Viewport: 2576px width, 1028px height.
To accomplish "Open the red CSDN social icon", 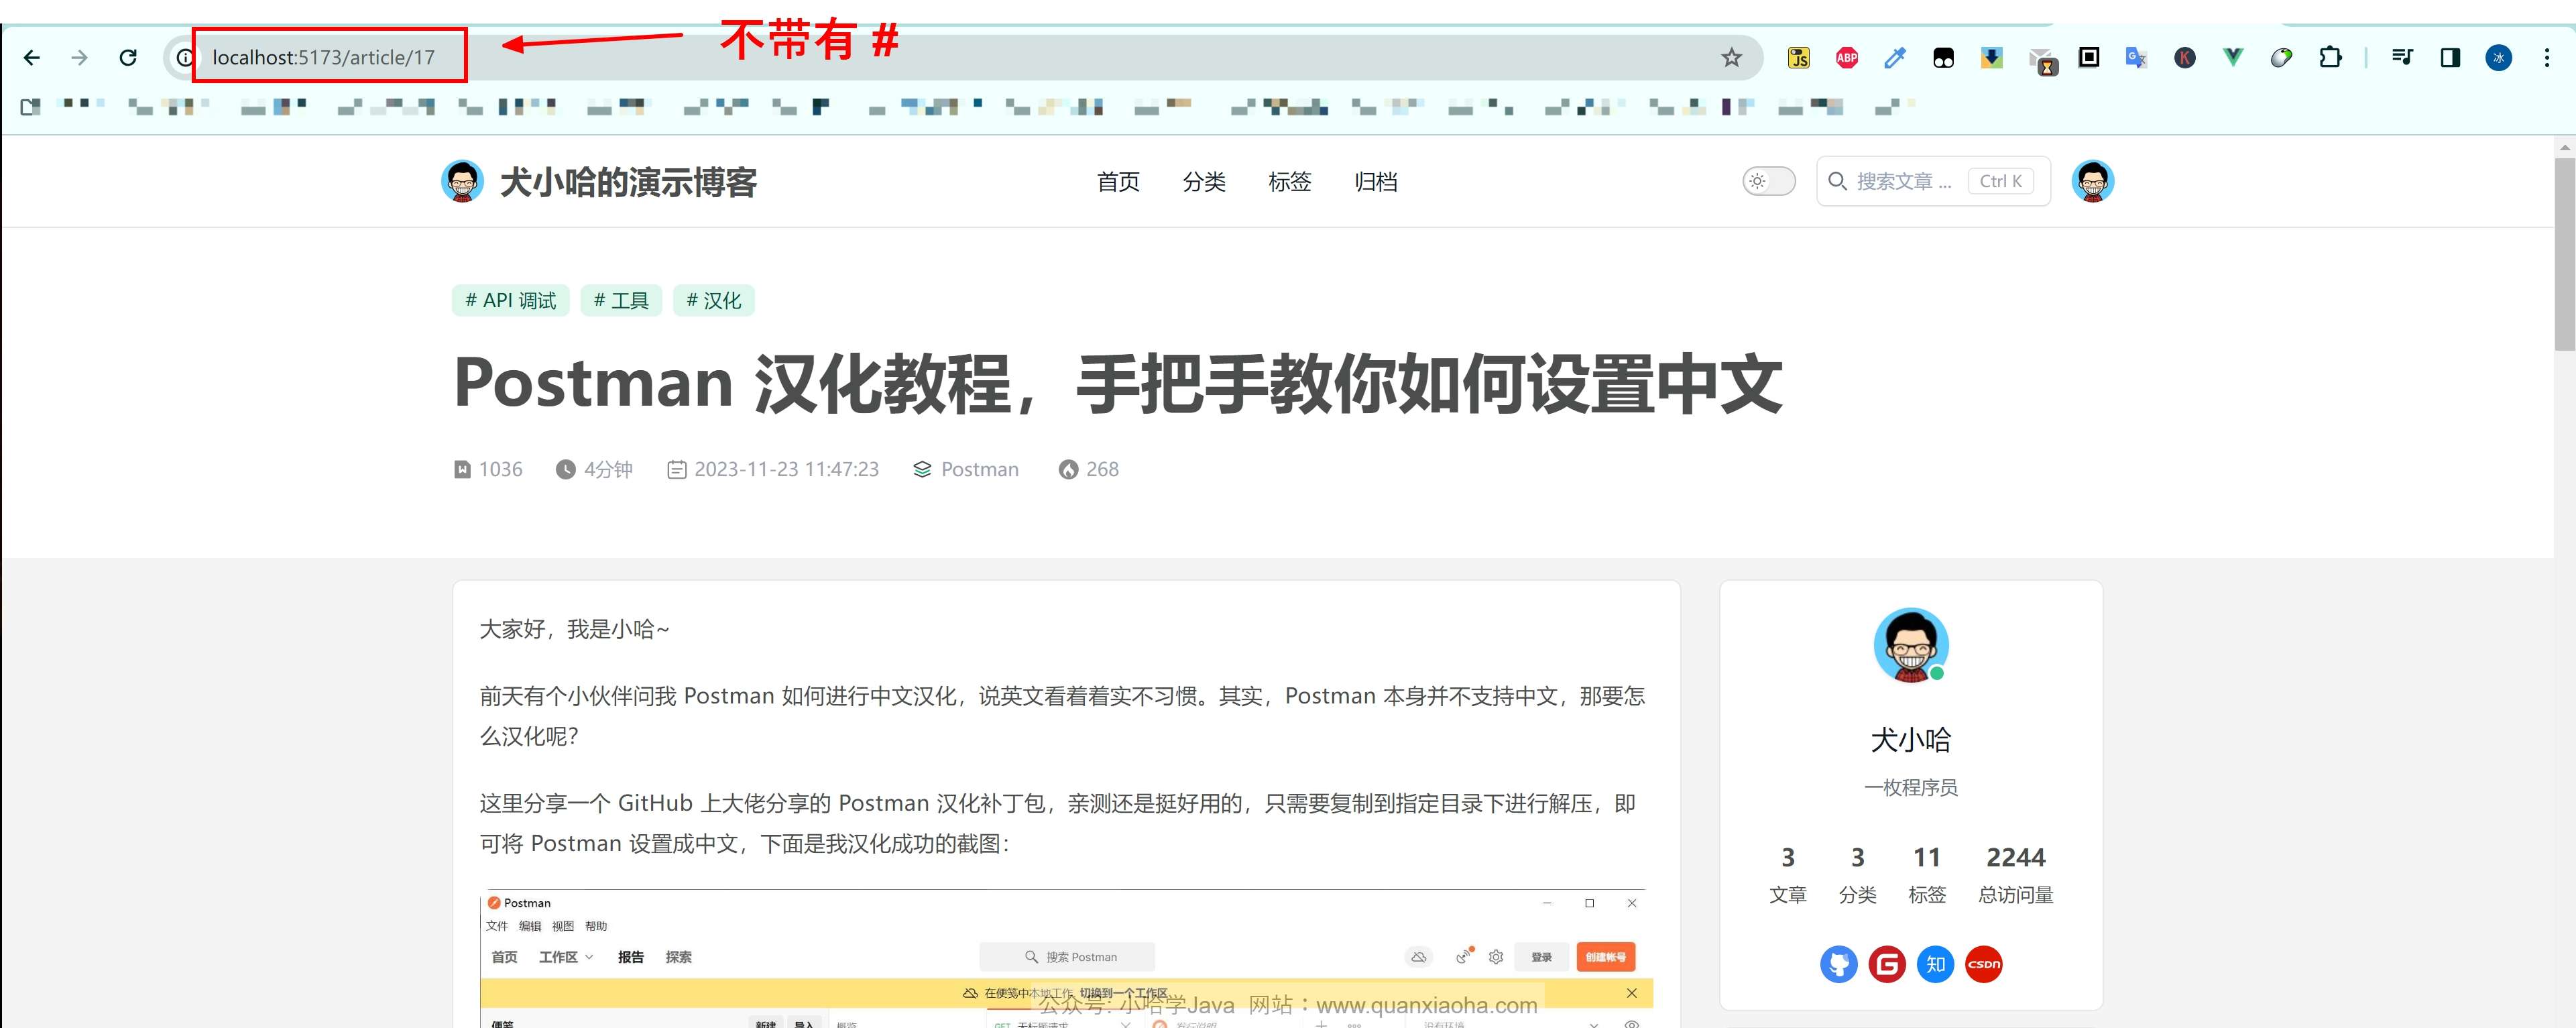I will pyautogui.click(x=1984, y=964).
